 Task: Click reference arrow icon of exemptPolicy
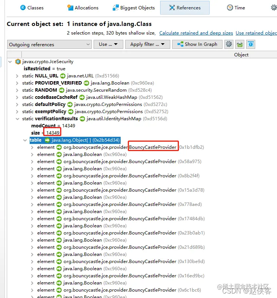tap(71, 112)
